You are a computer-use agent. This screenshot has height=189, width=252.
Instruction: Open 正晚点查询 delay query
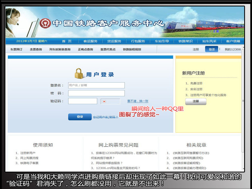pos(85,49)
